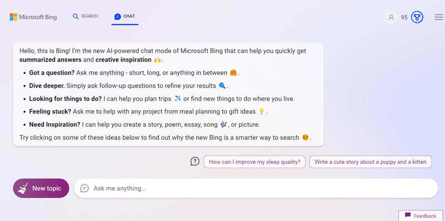Click the Bing welcome message card
445x221 pixels.
[169, 94]
